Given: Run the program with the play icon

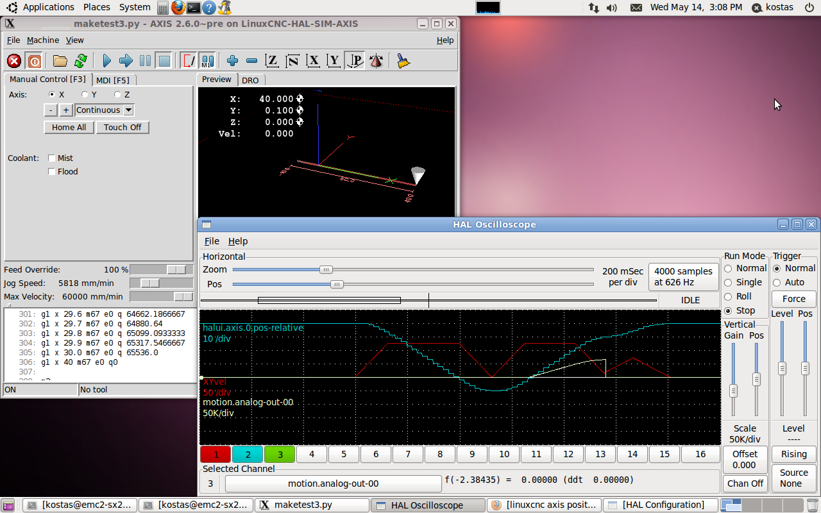Looking at the screenshot, I should pos(106,61).
